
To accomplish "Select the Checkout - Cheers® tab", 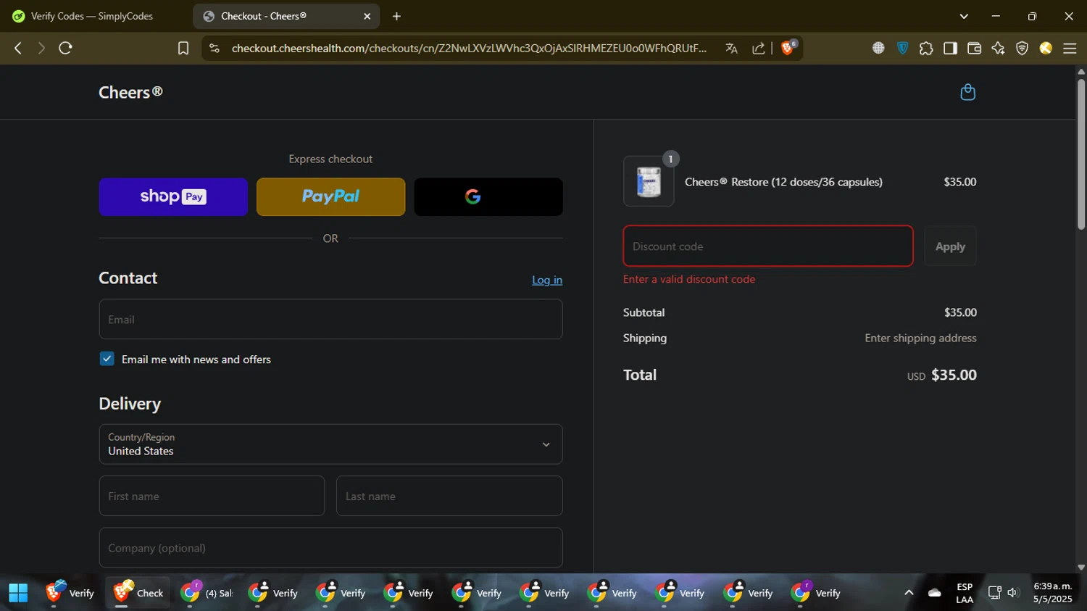I will tap(286, 16).
